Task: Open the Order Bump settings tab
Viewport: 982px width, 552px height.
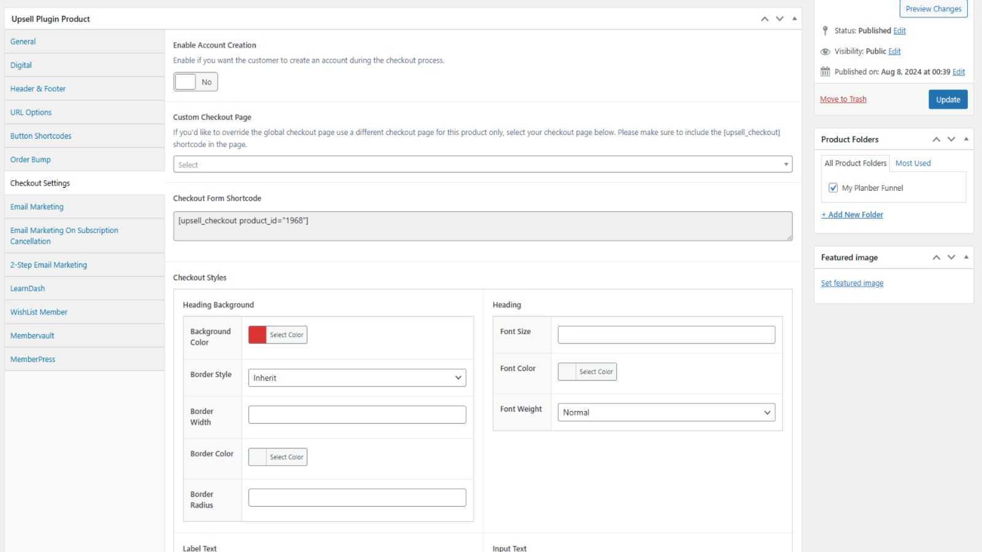Action: click(31, 159)
